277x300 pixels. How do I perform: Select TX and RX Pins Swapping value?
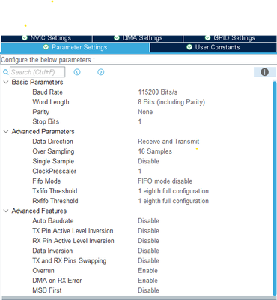point(148,260)
